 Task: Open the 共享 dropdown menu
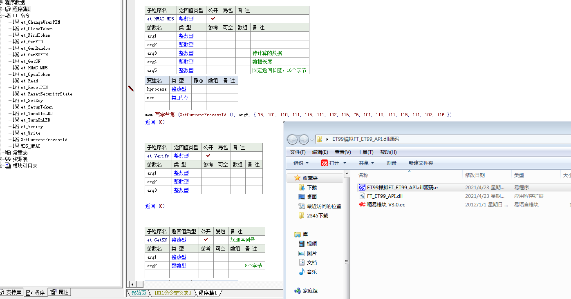[x=367, y=163]
